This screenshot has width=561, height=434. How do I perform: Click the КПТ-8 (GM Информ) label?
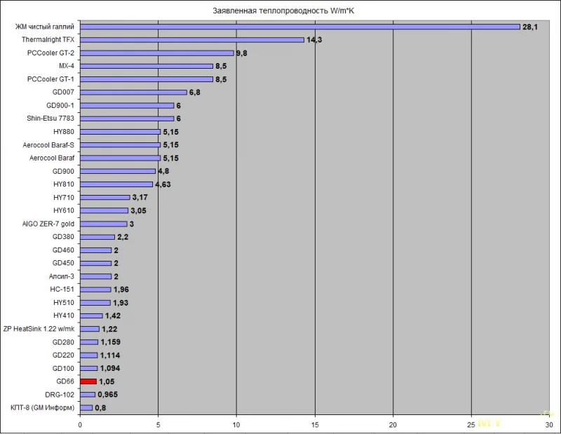(x=43, y=407)
